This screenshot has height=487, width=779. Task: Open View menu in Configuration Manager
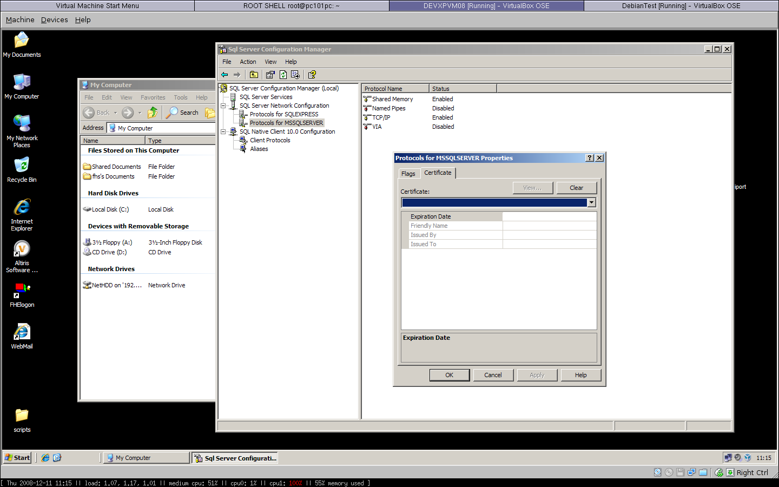(x=270, y=62)
